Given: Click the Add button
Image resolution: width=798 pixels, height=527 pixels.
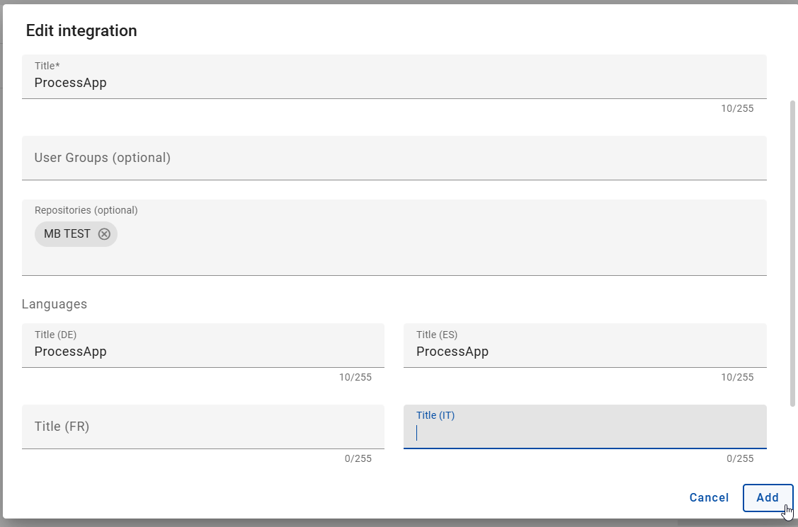Looking at the screenshot, I should [768, 497].
